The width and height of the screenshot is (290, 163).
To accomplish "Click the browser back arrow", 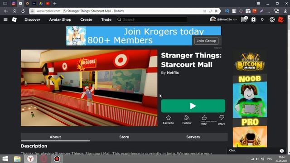I will pyautogui.click(x=6, y=11).
